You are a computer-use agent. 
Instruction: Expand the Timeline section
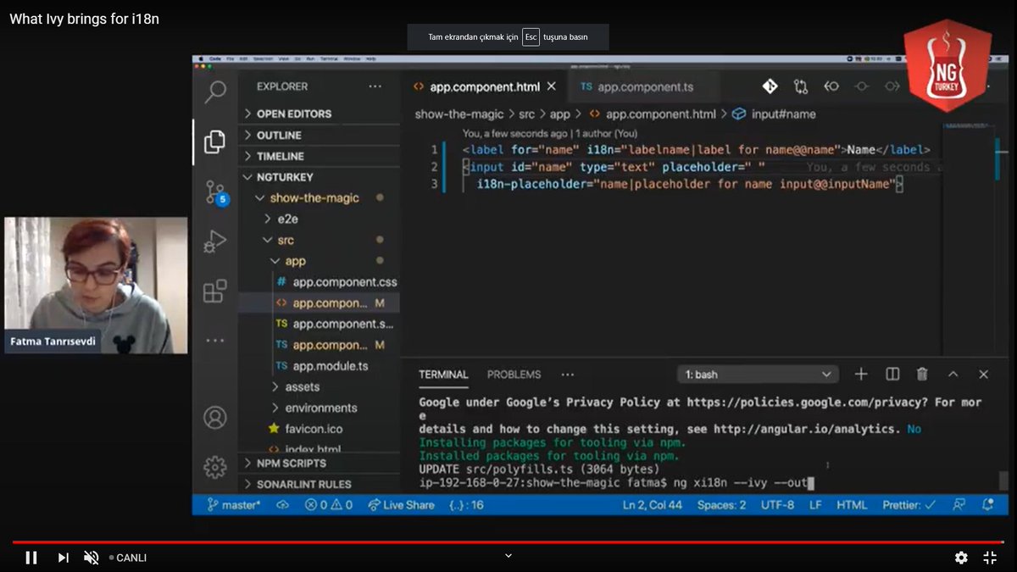click(319, 156)
